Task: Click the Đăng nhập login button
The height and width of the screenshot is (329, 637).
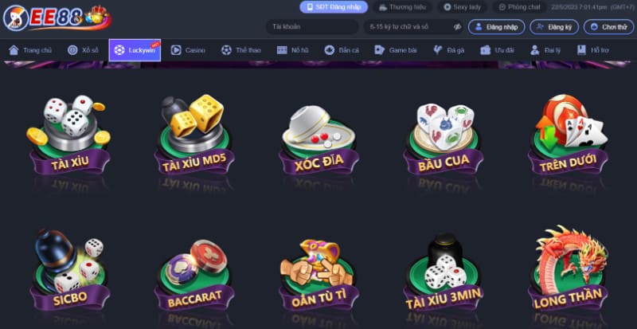Action: [x=496, y=27]
